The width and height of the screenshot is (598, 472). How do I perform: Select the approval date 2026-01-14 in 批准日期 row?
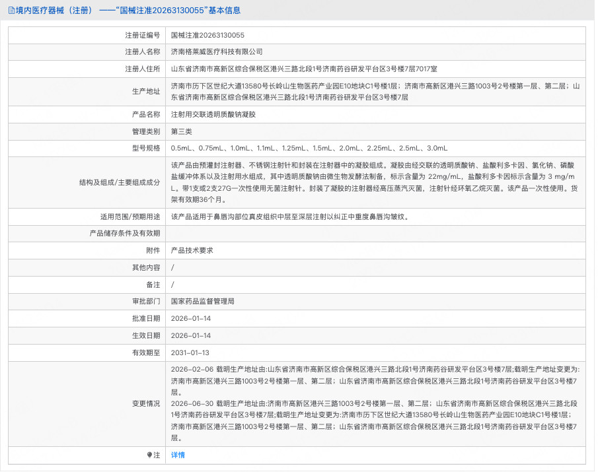click(191, 318)
